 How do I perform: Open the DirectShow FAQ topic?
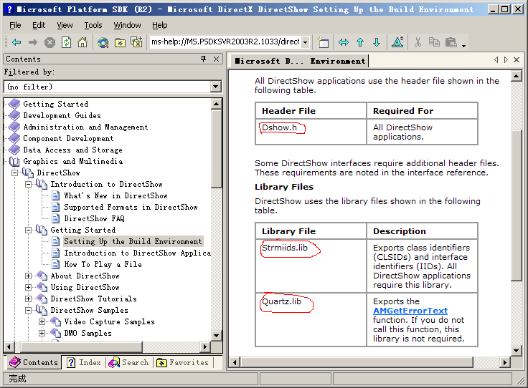coord(95,218)
